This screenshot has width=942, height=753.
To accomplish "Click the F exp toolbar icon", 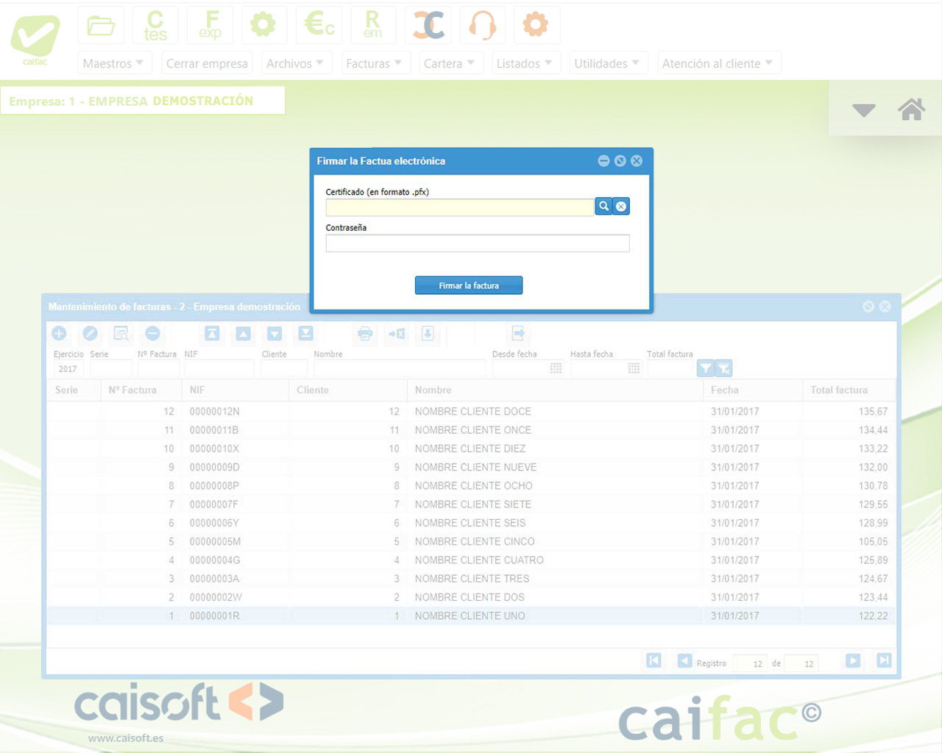I will 210,26.
